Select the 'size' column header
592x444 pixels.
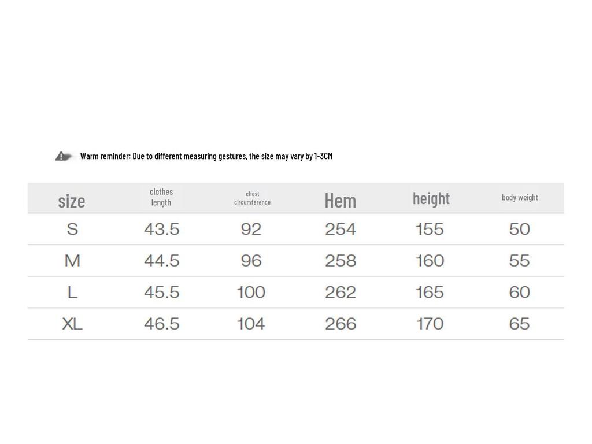click(x=72, y=201)
